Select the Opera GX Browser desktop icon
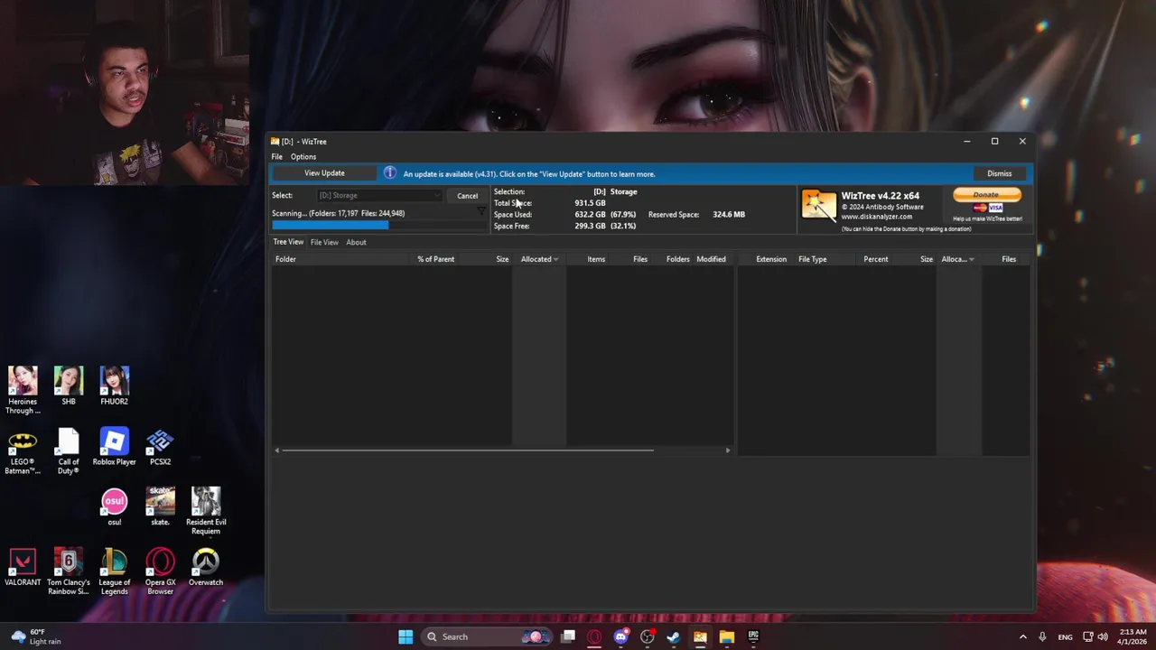Image resolution: width=1156 pixels, height=650 pixels. (160, 571)
